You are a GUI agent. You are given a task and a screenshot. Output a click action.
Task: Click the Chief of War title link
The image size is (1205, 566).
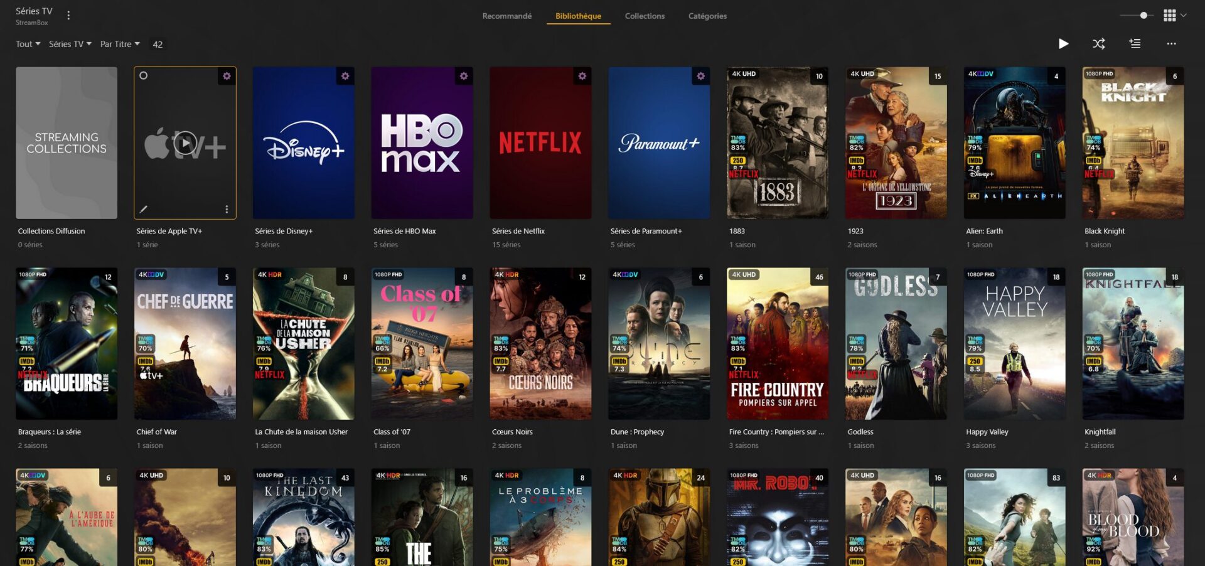[x=157, y=432]
